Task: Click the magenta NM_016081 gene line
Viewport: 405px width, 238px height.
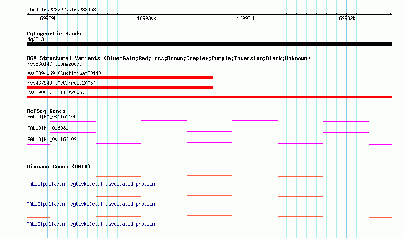Action: click(x=209, y=132)
